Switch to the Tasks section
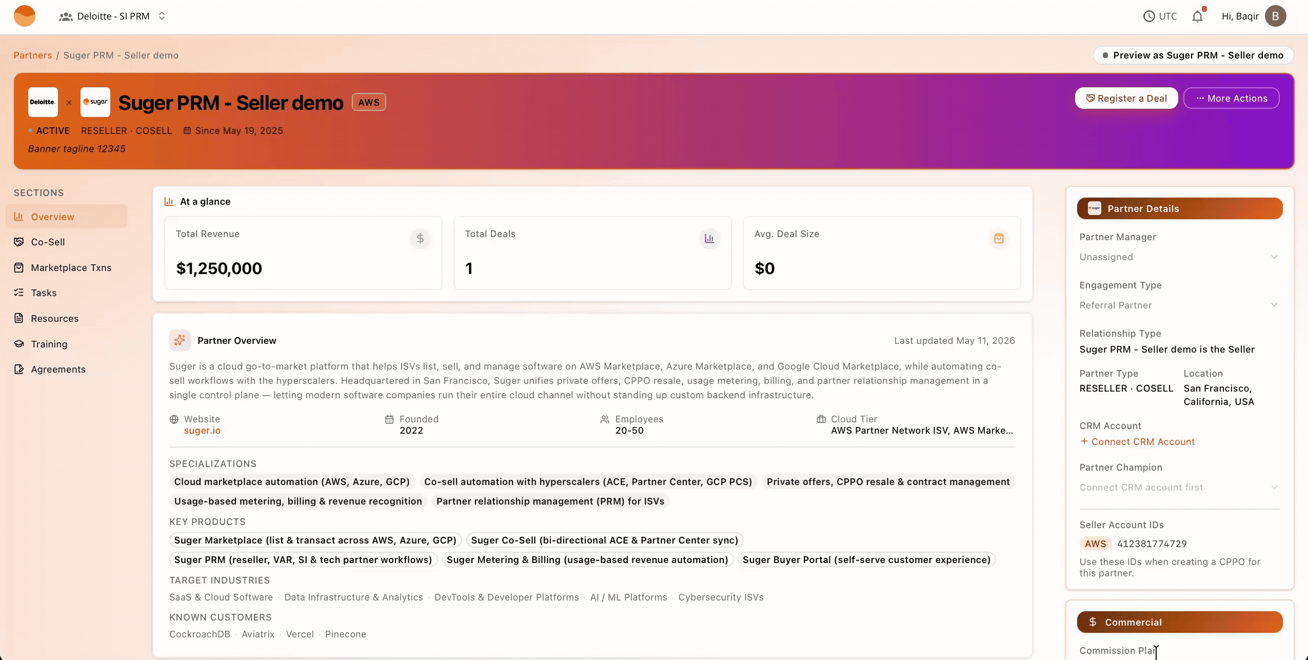This screenshot has width=1308, height=660. 67,293
